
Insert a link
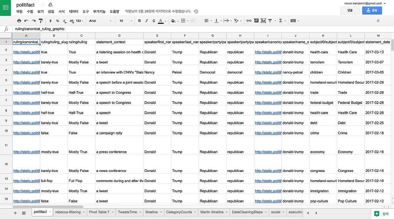pos(249,21)
